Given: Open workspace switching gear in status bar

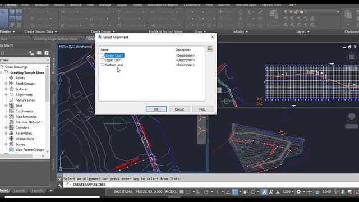Looking at the screenshot, I should coord(298,192).
